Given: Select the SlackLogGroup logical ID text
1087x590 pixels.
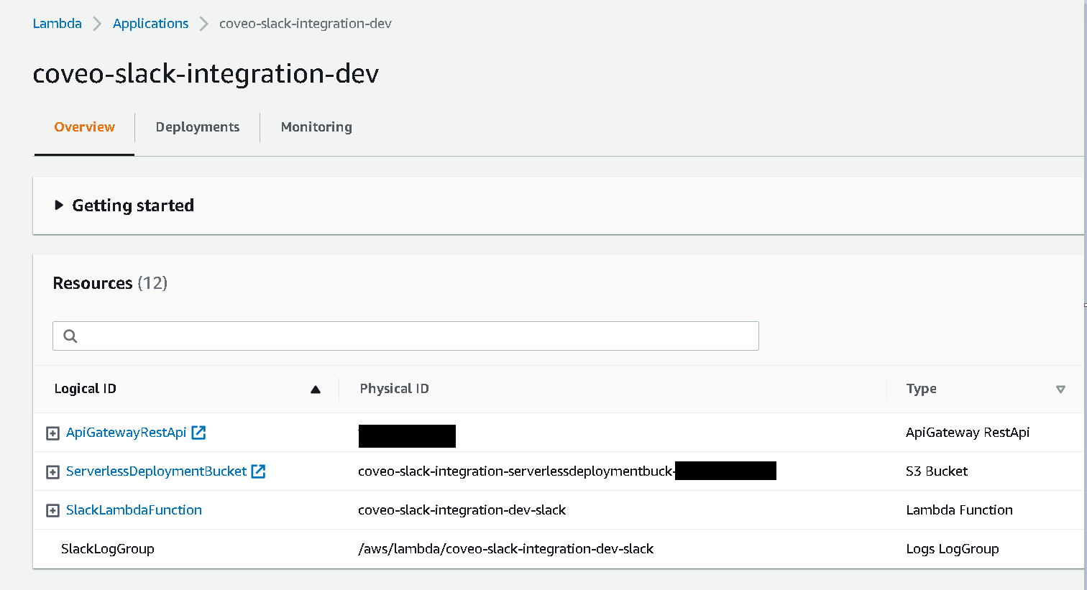Looking at the screenshot, I should click(108, 549).
